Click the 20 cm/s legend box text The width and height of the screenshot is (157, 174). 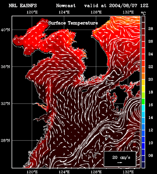121,157
